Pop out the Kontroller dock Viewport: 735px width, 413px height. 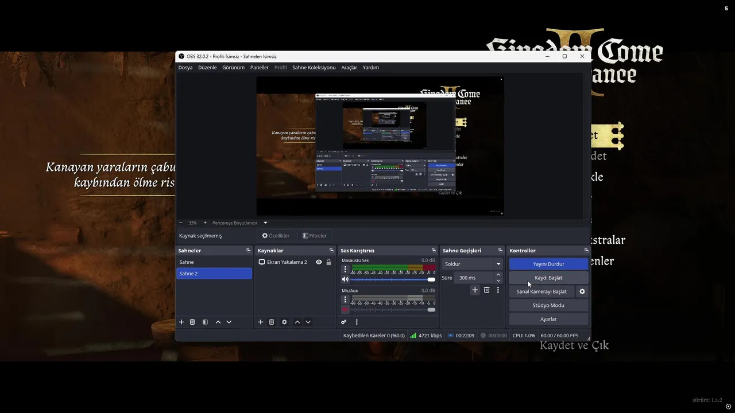coord(586,251)
